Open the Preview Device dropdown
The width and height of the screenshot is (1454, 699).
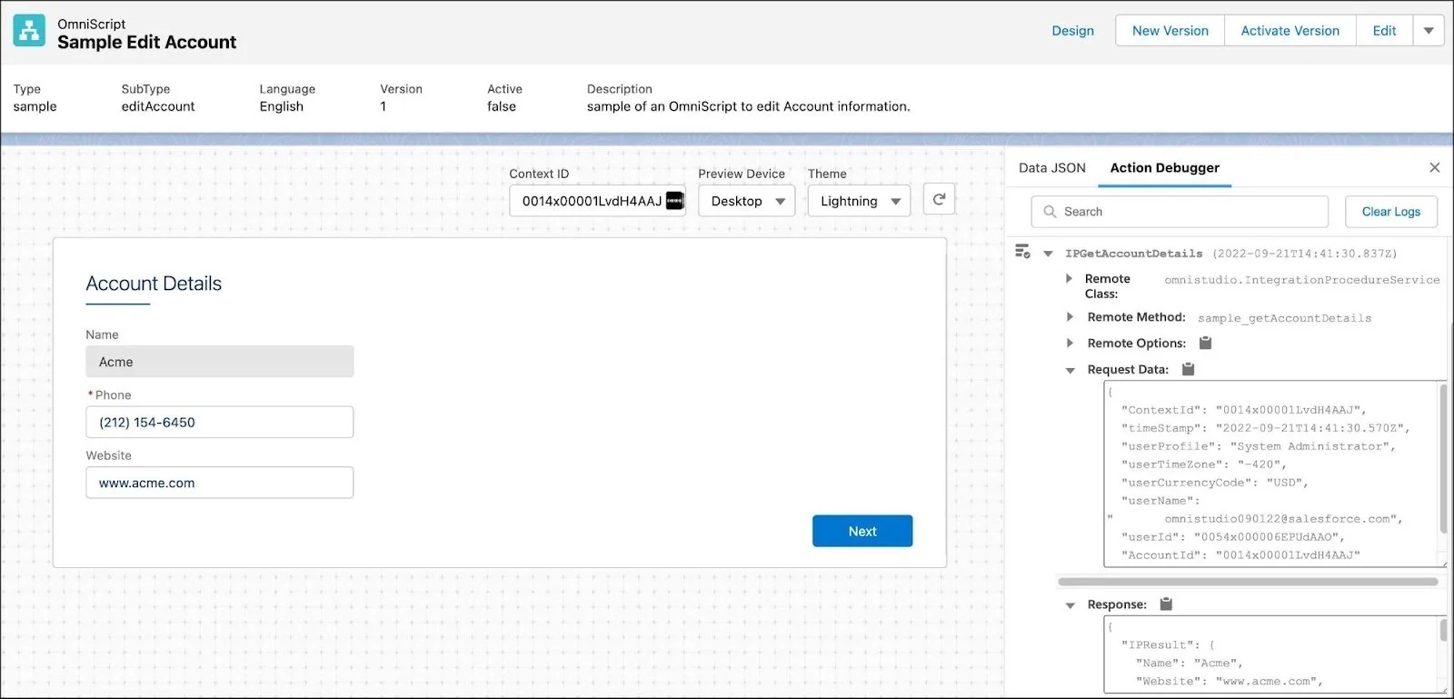coord(746,201)
